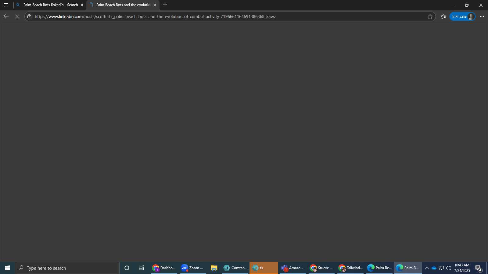Open the Windows Start menu
The width and height of the screenshot is (488, 274).
click(7, 268)
